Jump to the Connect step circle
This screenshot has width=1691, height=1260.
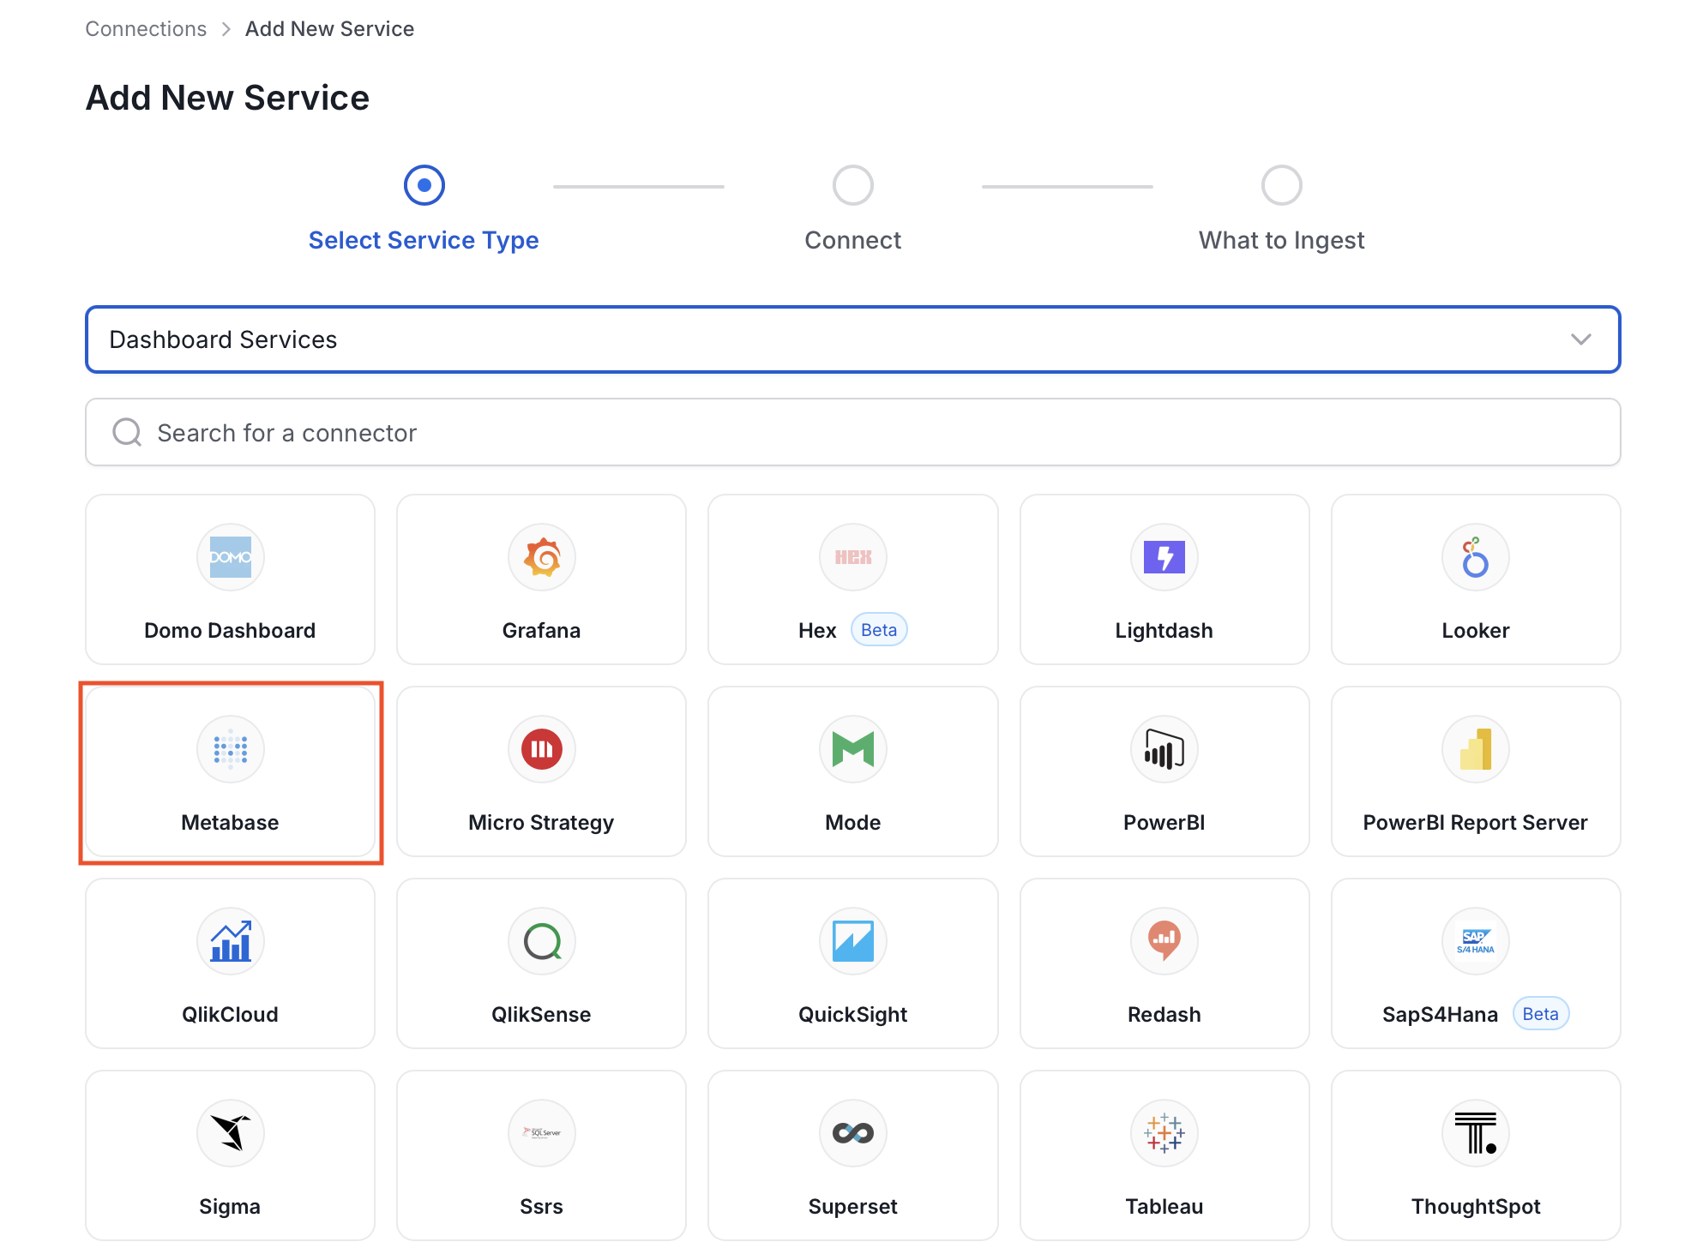852,185
